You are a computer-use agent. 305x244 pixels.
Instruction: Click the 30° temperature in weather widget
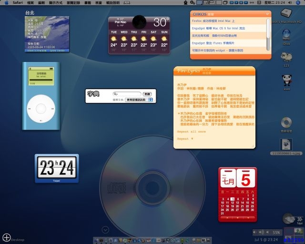pos(161,22)
